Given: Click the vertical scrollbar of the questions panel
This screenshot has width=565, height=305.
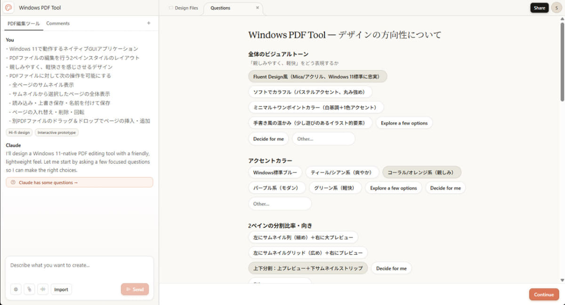Looking at the screenshot, I should pyautogui.click(x=562, y=61).
